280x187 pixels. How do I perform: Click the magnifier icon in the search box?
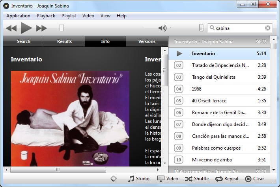click(x=212, y=28)
